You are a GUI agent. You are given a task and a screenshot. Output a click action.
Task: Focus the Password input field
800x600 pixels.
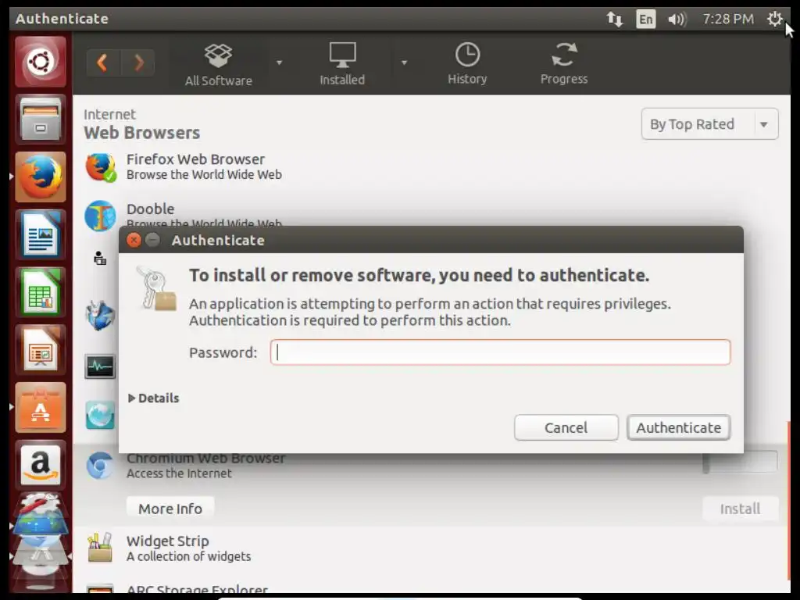501,352
